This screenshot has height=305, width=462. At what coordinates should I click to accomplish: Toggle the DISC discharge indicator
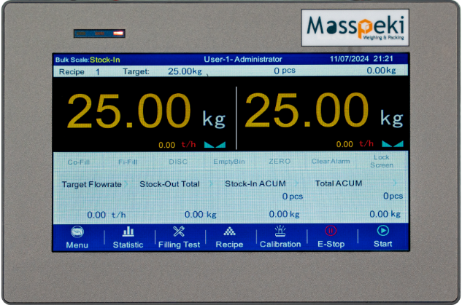click(x=178, y=162)
